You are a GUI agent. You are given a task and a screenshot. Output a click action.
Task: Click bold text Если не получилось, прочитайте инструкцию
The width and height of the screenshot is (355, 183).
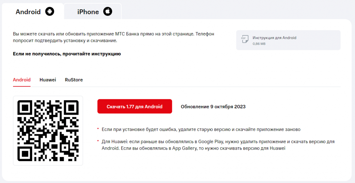click(67, 54)
